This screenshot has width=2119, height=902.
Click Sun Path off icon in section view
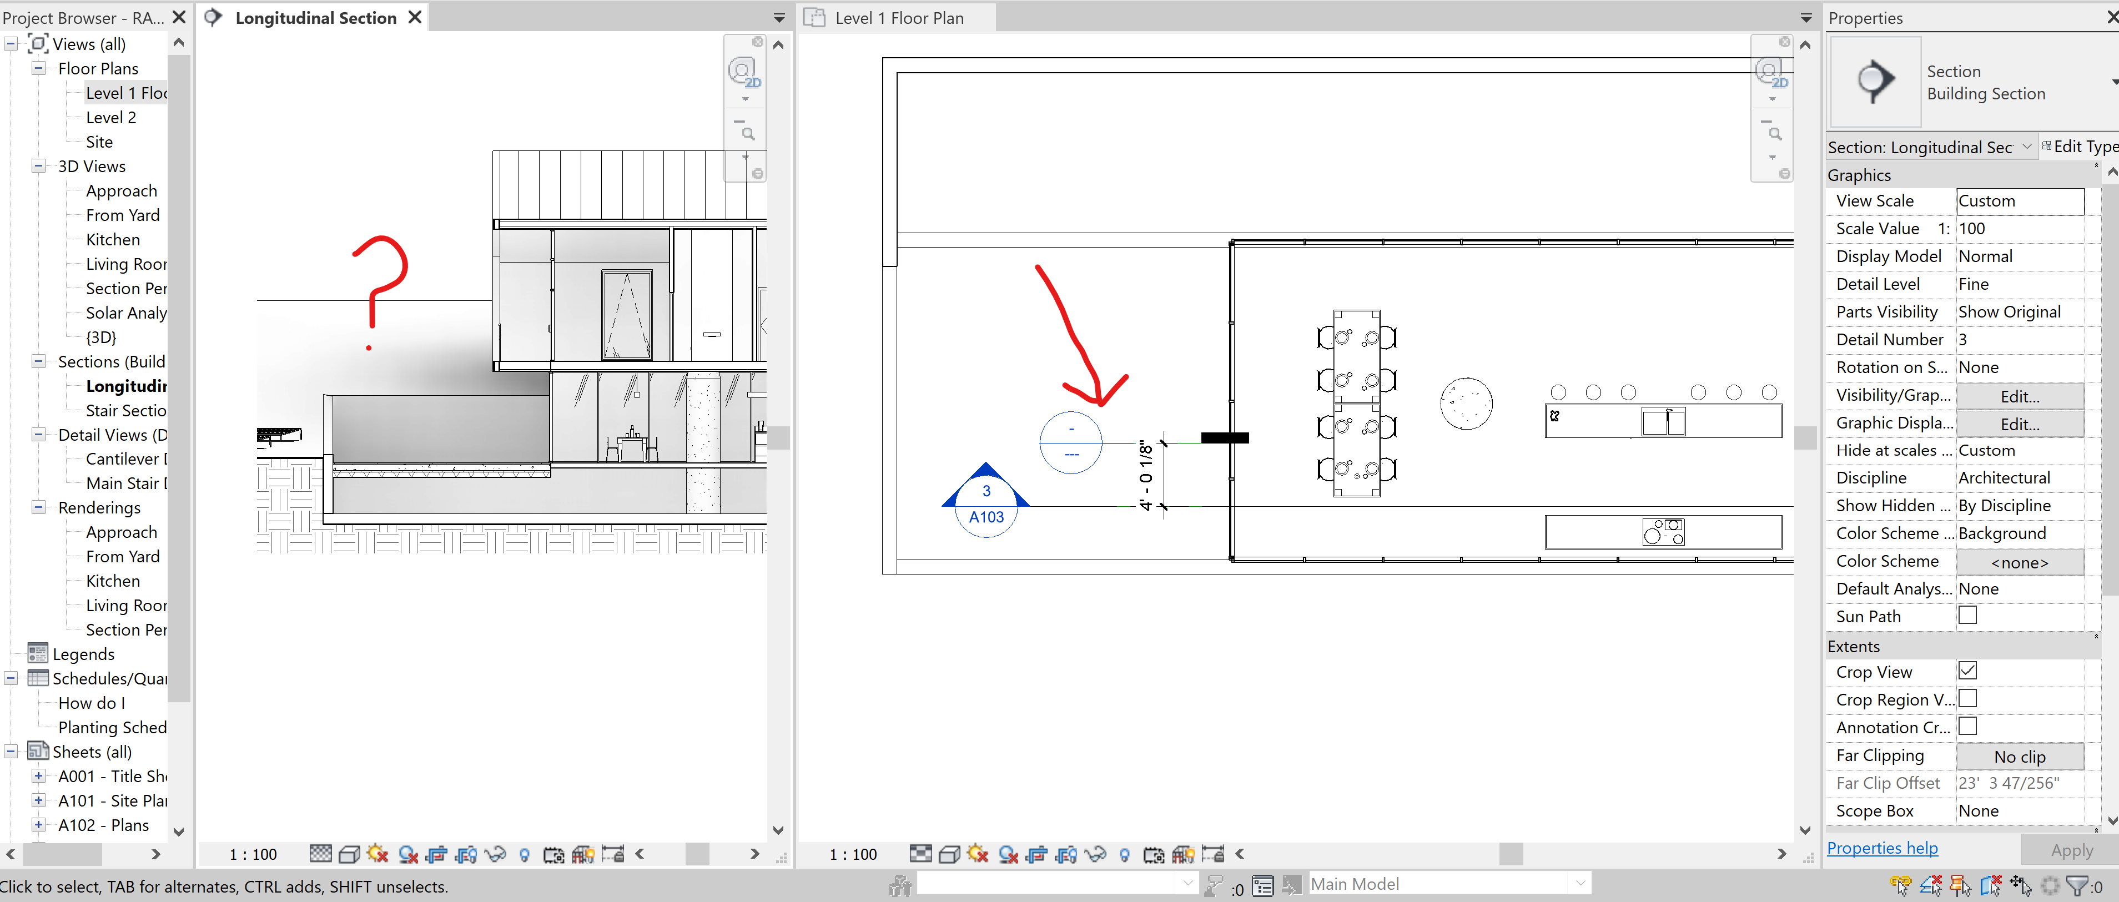click(378, 854)
